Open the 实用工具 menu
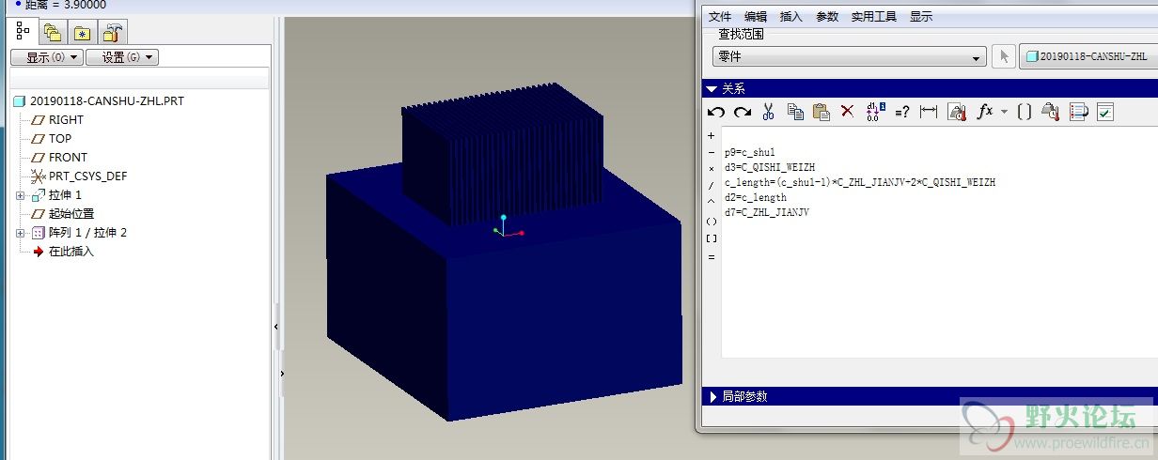This screenshot has width=1158, height=460. click(x=874, y=16)
